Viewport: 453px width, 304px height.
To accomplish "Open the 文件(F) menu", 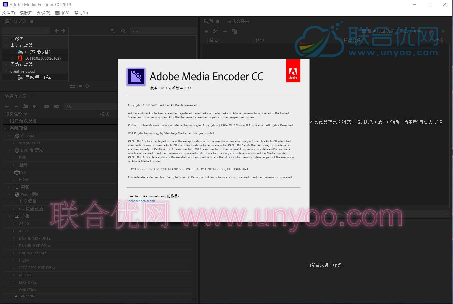I will (9, 13).
